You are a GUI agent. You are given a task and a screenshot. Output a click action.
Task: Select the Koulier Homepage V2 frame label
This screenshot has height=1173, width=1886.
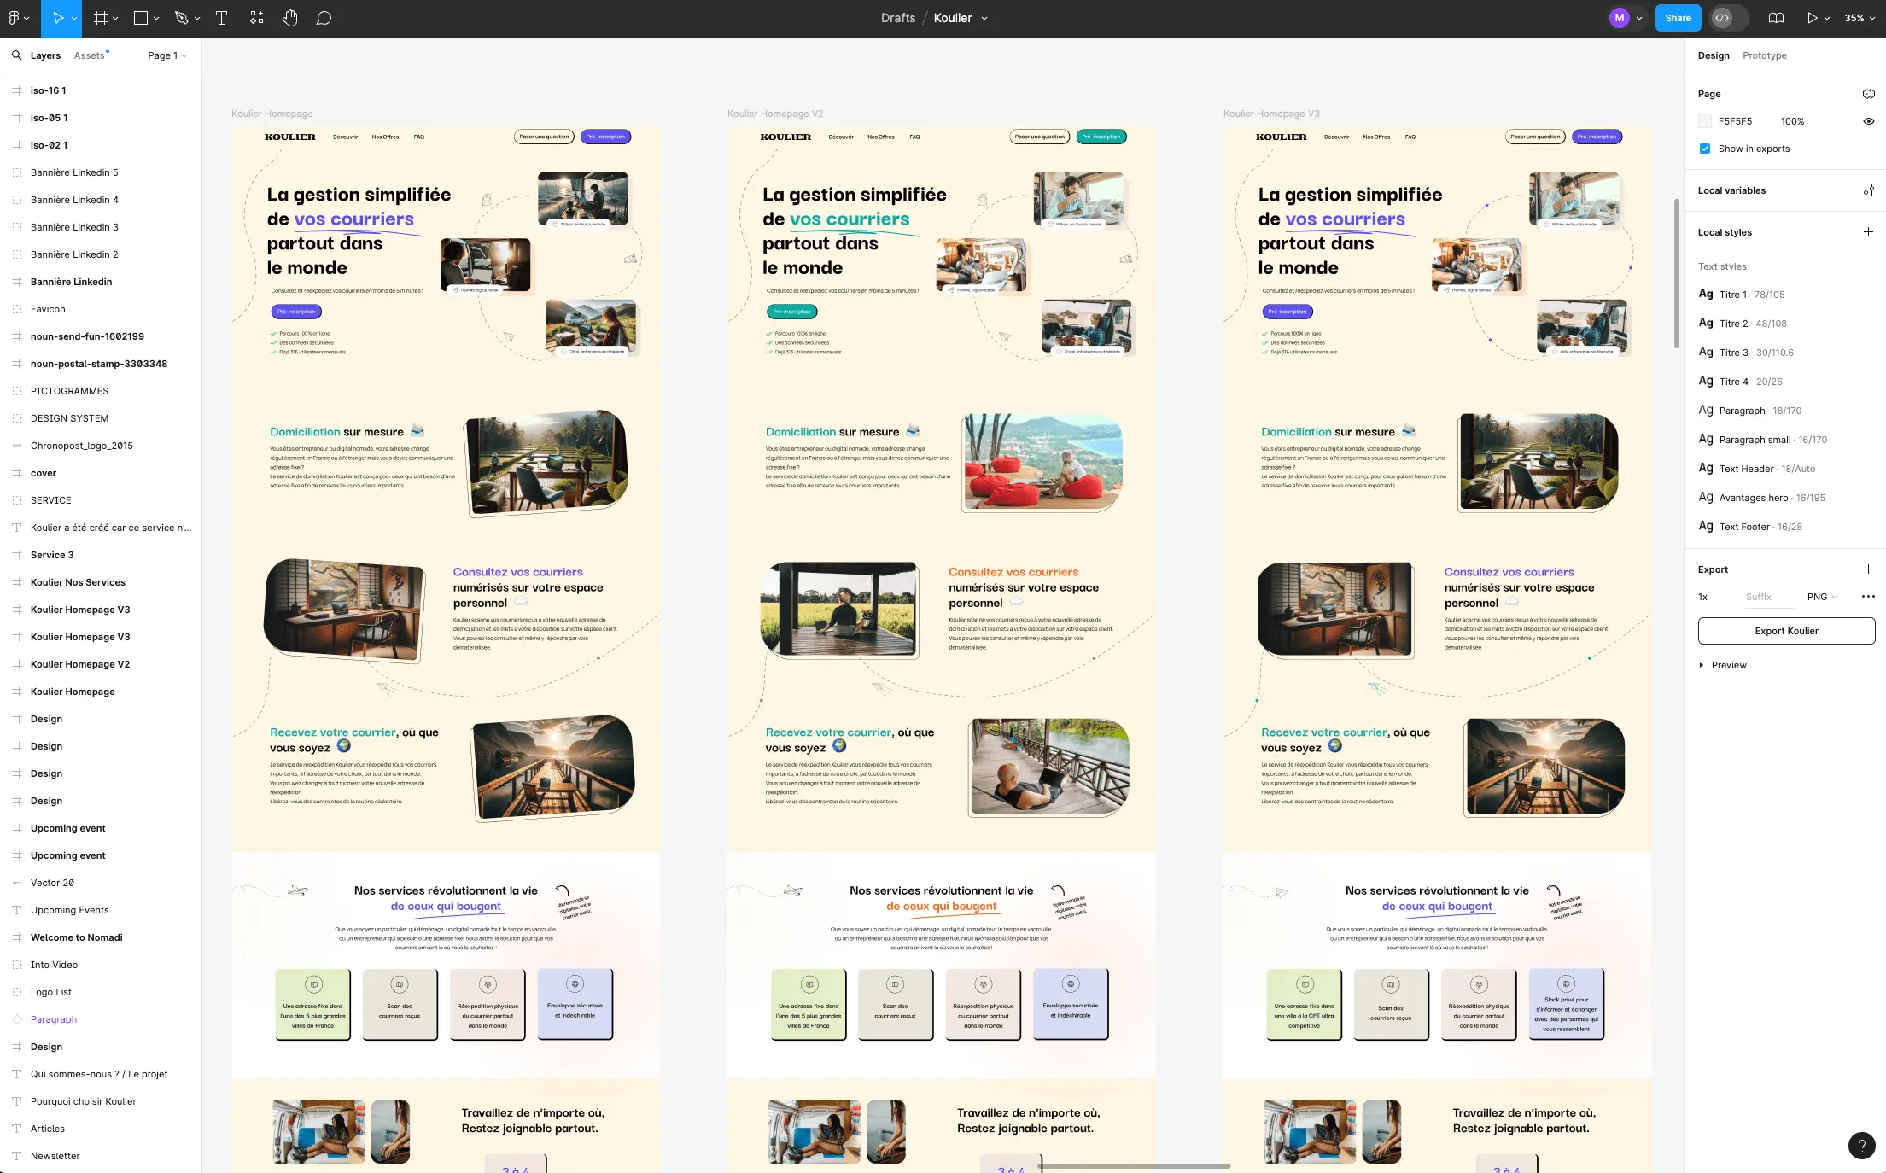tap(775, 114)
